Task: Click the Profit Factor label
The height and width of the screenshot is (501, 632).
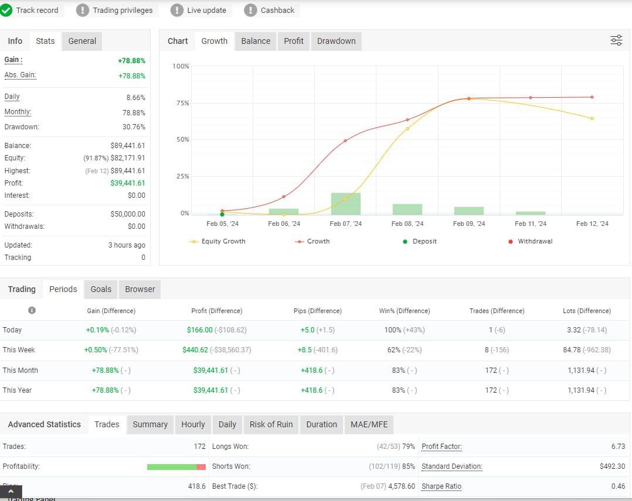Action: point(442,446)
